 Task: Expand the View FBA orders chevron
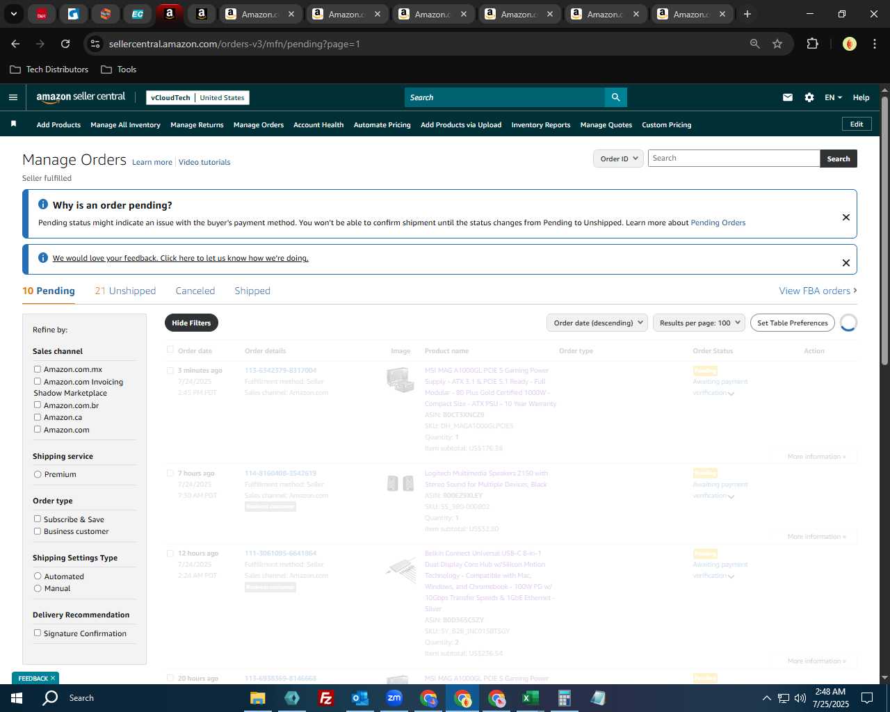coord(855,291)
